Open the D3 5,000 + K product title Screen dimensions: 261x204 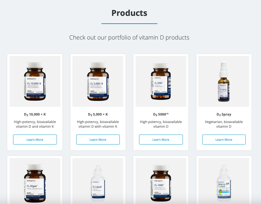(x=98, y=115)
